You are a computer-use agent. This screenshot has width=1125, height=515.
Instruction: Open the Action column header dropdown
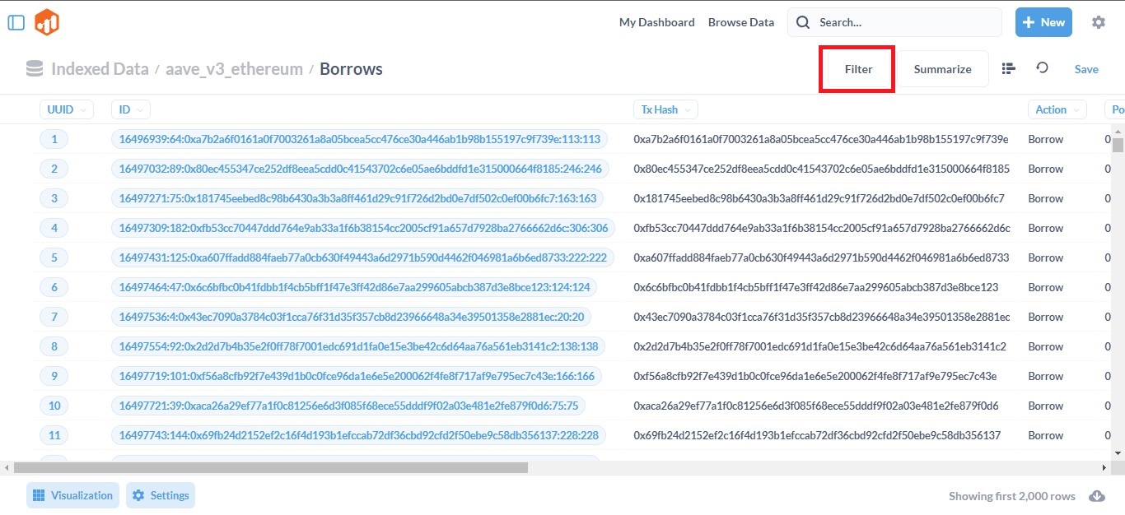click(x=1057, y=109)
